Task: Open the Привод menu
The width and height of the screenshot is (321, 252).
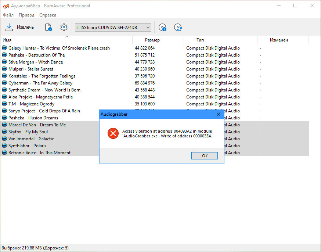Action: tap(26, 15)
